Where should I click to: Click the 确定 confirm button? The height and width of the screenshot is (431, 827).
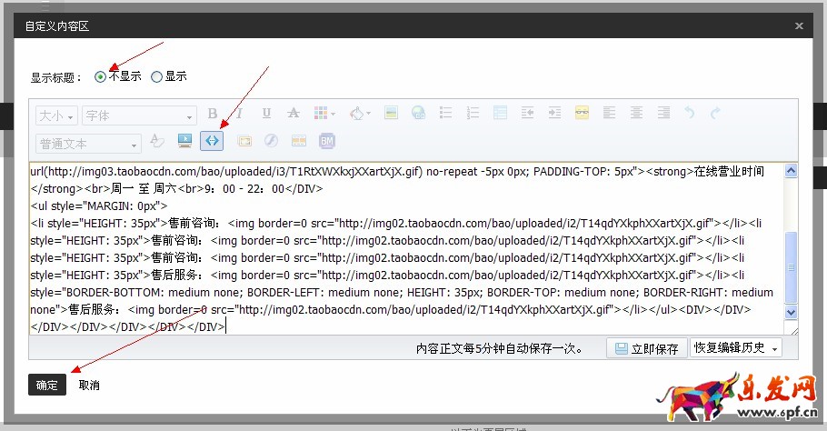pyautogui.click(x=47, y=385)
